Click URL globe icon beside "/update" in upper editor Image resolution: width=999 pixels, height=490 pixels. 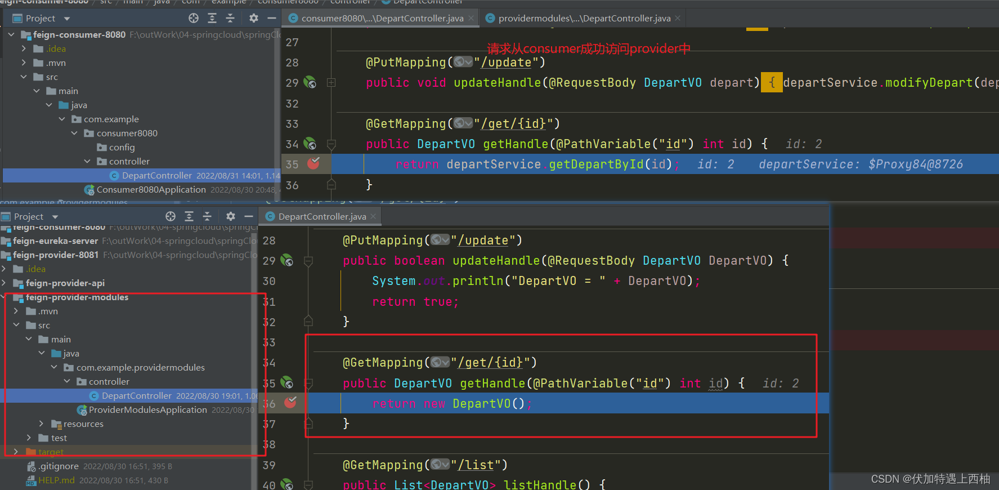point(463,62)
